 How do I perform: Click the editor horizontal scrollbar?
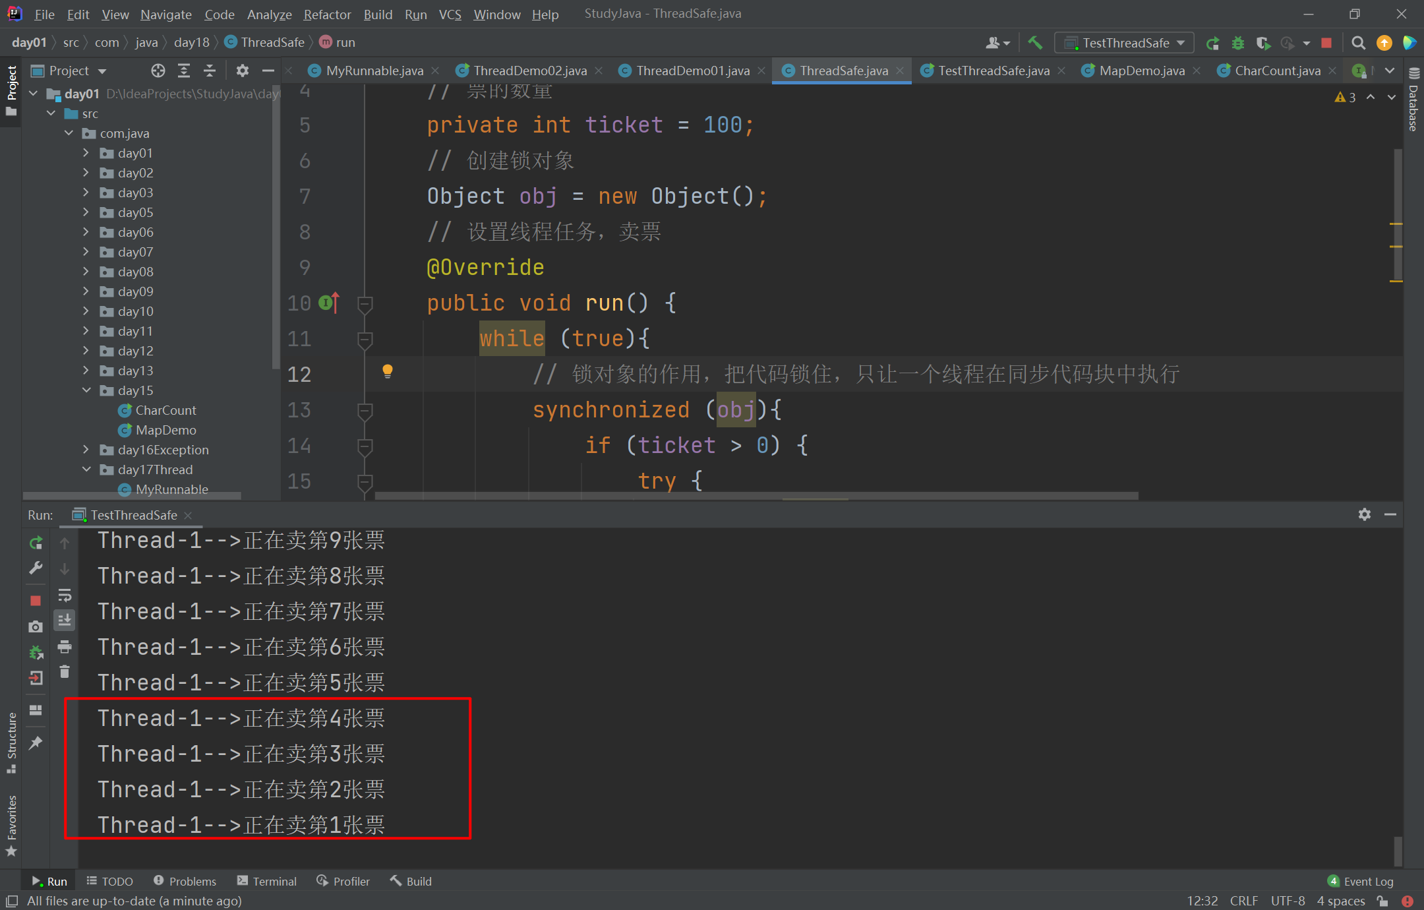[x=756, y=495]
